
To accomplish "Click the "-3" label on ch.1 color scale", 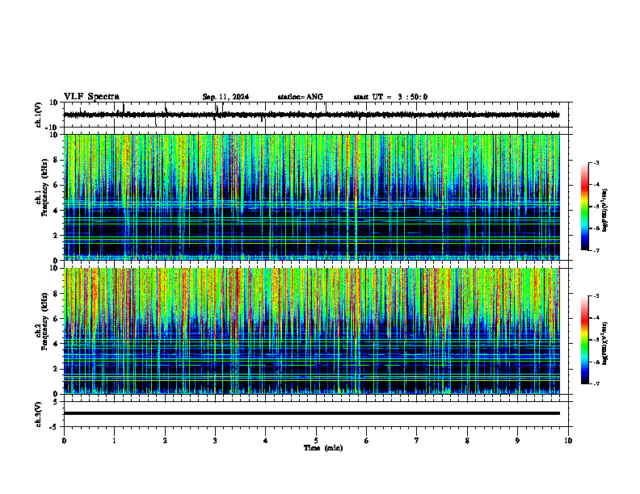I will [x=596, y=162].
